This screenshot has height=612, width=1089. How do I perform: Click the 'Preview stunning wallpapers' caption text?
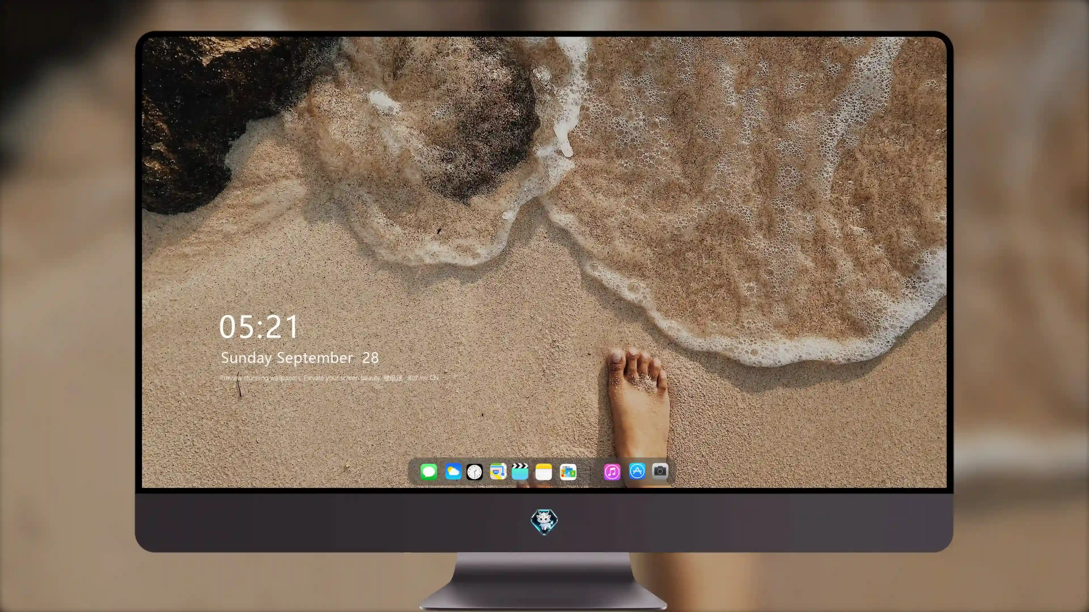330,378
